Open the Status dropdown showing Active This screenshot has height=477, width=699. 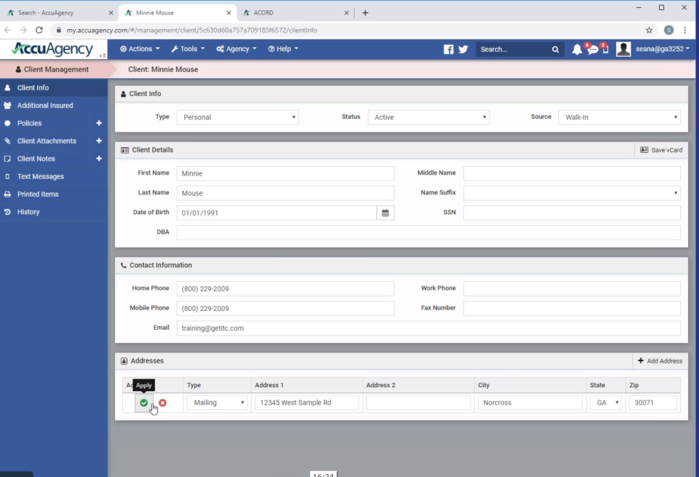click(428, 117)
